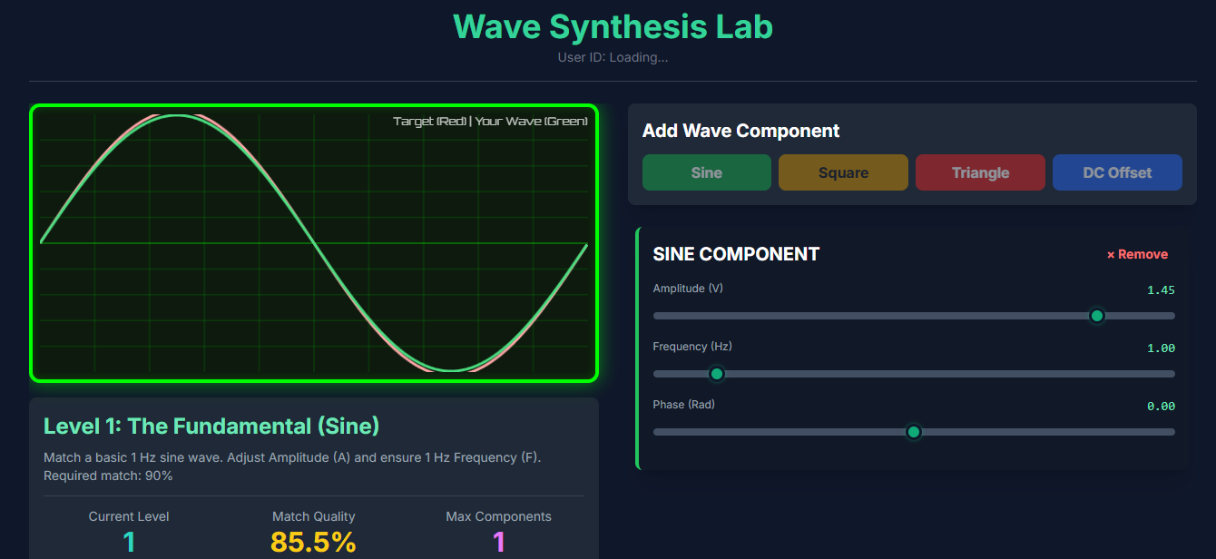Screen dimensions: 1216x559
Task: Add a Triangle wave component
Action: click(980, 172)
